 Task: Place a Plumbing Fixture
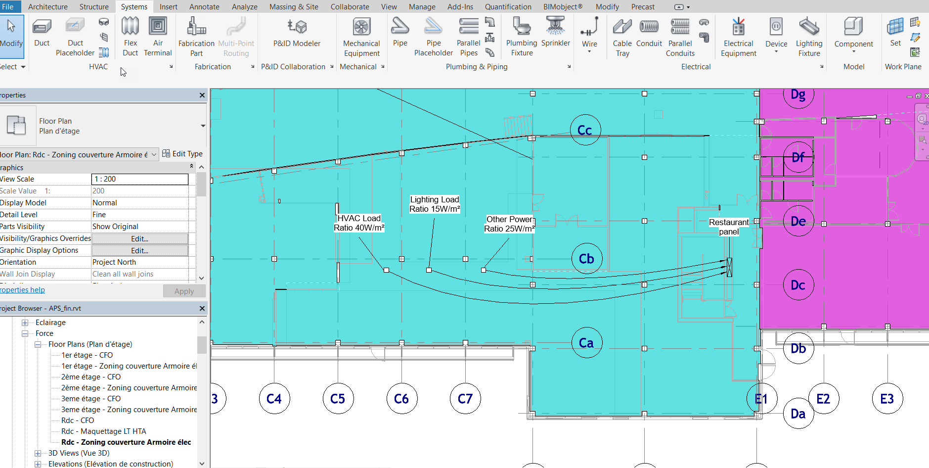[521, 35]
